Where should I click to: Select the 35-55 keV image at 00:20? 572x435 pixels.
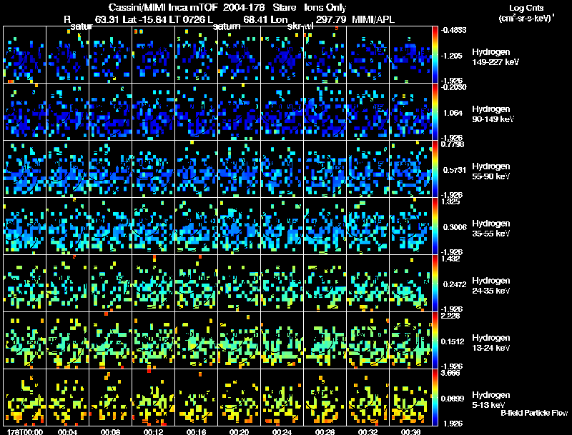coord(240,226)
